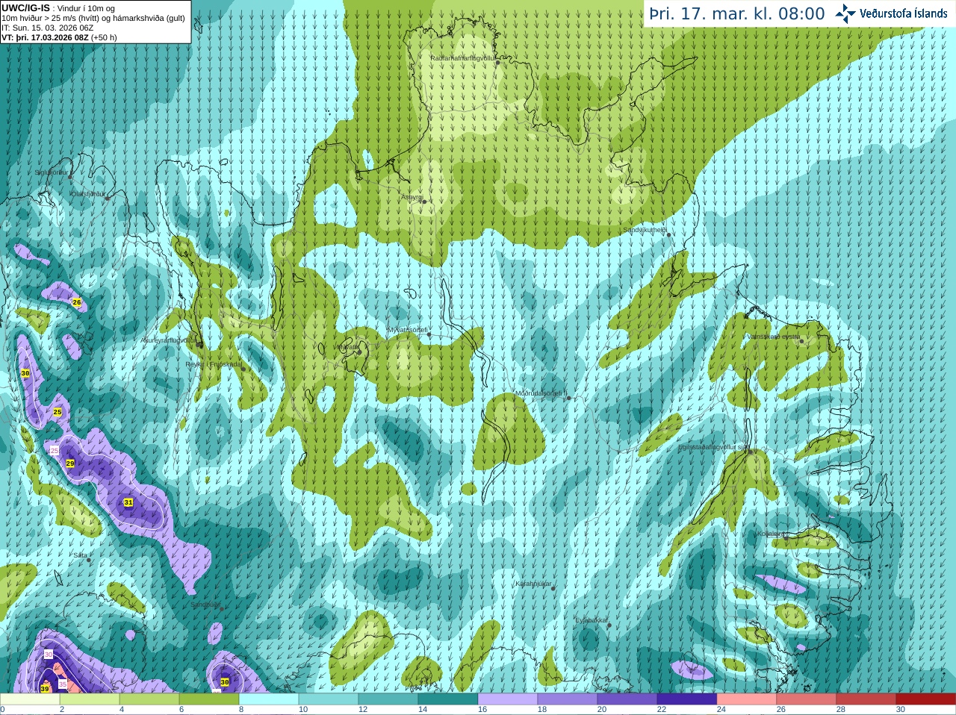Click the UWC/IG-IS model title
This screenshot has width=956, height=715.
[x=25, y=8]
